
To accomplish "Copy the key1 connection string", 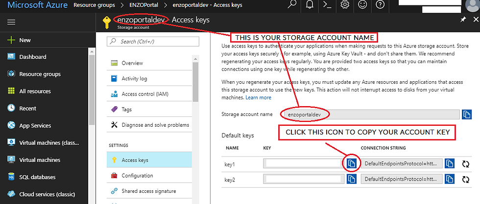I will click(x=450, y=163).
